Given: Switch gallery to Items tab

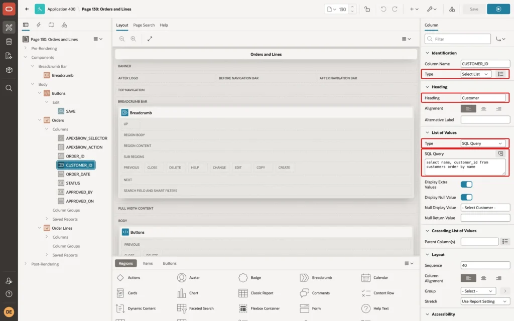Looking at the screenshot, I should (148, 263).
